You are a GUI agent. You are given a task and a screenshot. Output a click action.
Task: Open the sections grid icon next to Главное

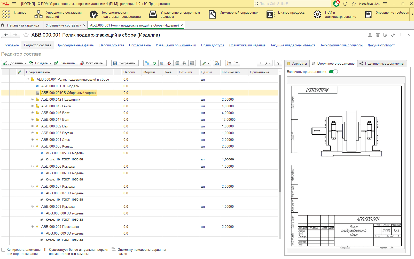[x=6, y=14]
